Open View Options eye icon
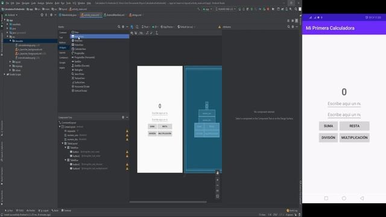The image size is (386, 217). pyautogui.click(x=132, y=33)
